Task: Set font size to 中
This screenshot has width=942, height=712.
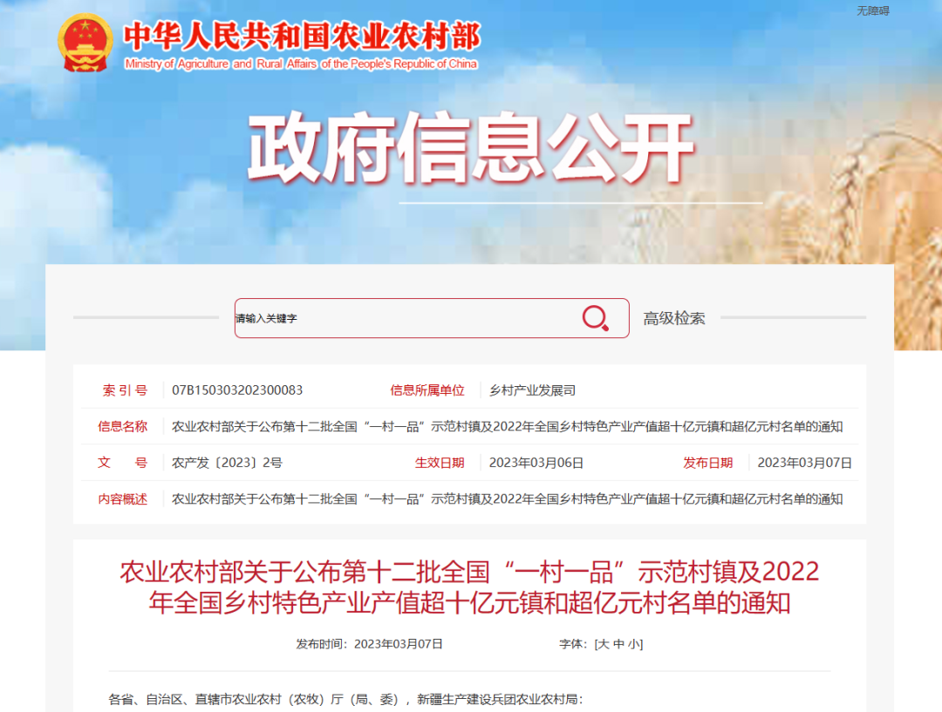Action: tap(618, 643)
